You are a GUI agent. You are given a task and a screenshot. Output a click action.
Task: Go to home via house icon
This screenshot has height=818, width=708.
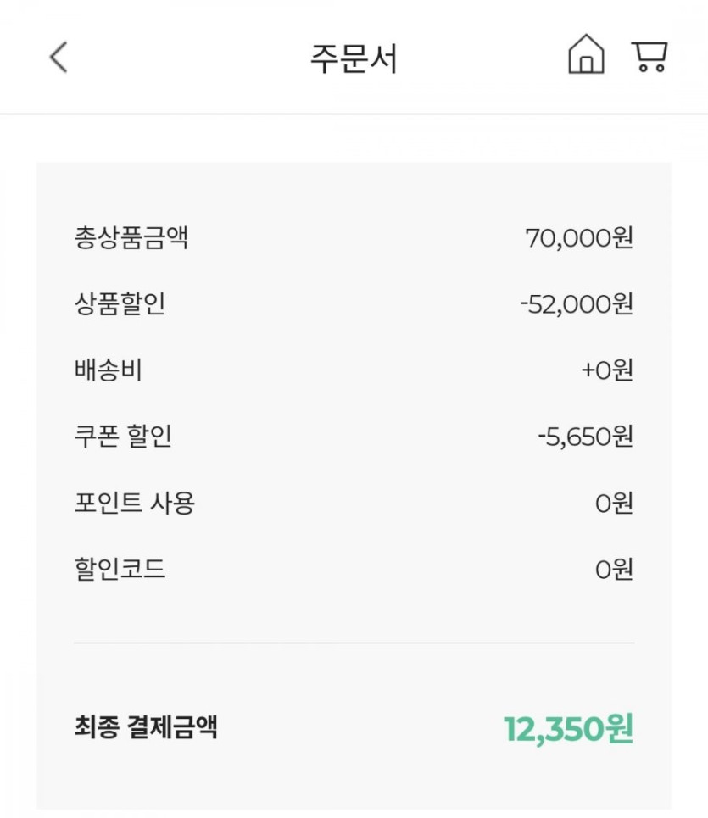pos(586,56)
